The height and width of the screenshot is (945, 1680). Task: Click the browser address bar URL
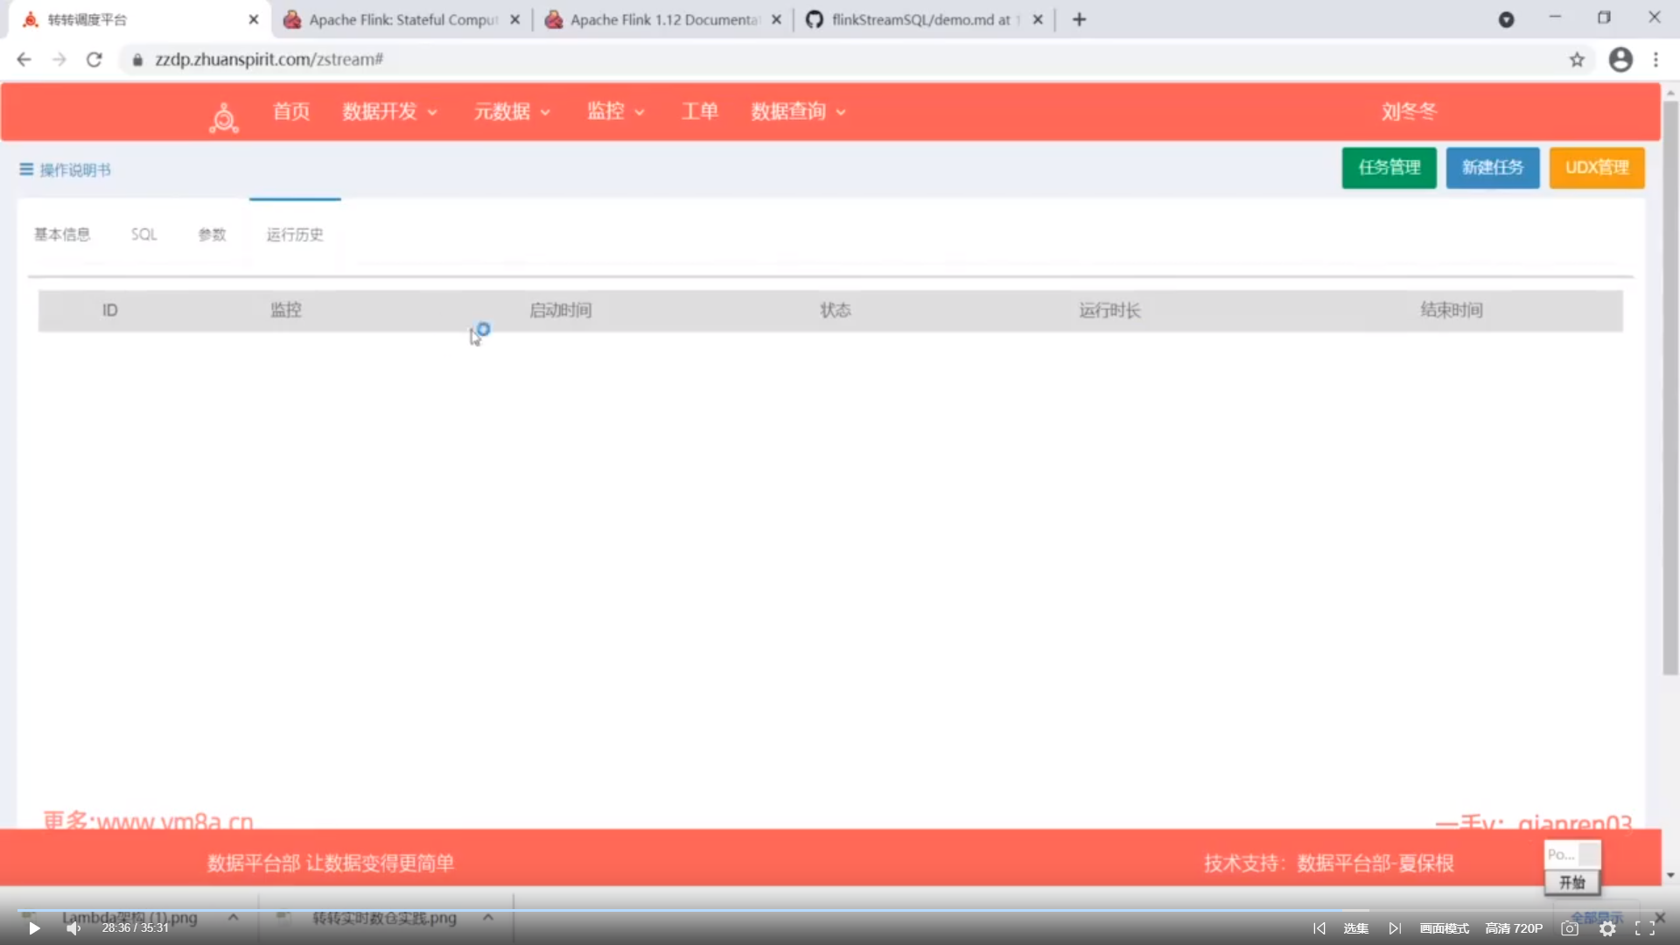(269, 59)
